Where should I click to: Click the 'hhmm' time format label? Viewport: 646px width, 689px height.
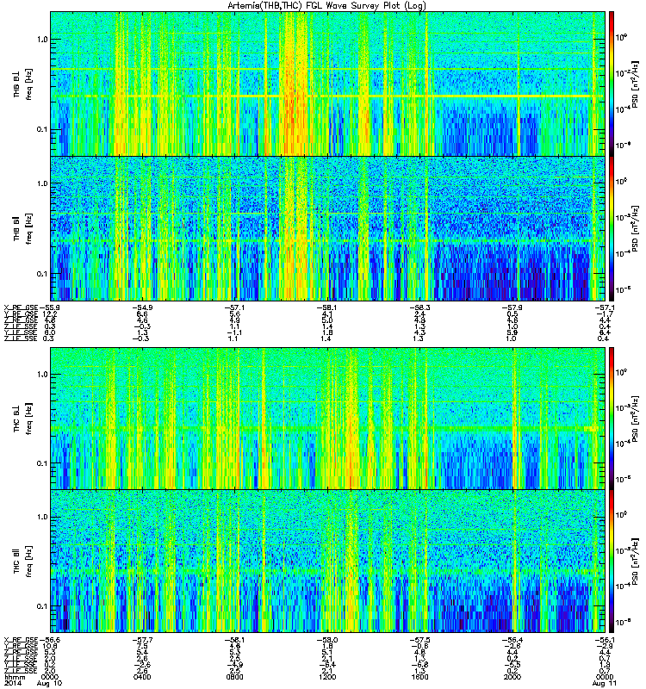click(15, 677)
